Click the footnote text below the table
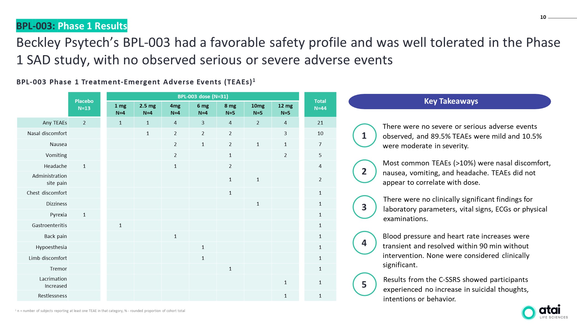 [101, 311]
